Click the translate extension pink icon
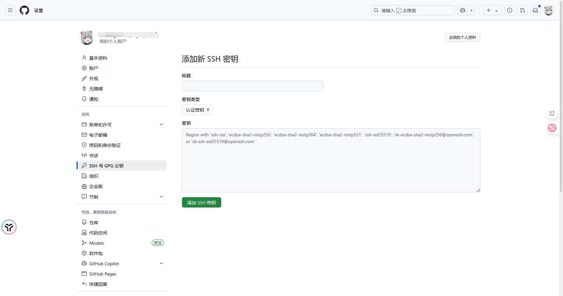The image size is (563, 296). coord(552,128)
